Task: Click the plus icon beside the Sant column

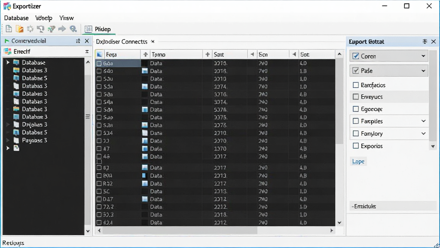Action: [208, 55]
